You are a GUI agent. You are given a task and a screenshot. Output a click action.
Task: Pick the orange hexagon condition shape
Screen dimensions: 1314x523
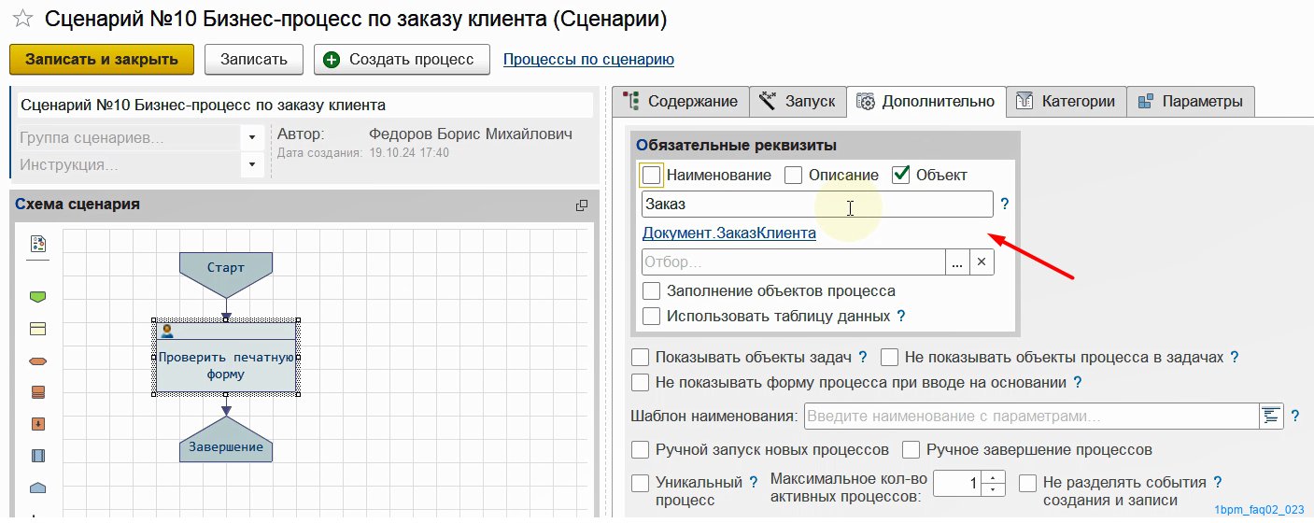[x=38, y=361]
